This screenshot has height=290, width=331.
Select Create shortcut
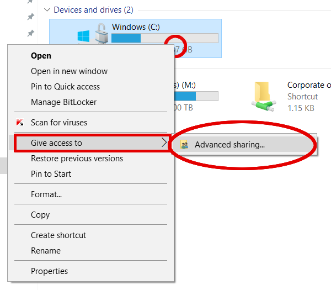[58, 235]
